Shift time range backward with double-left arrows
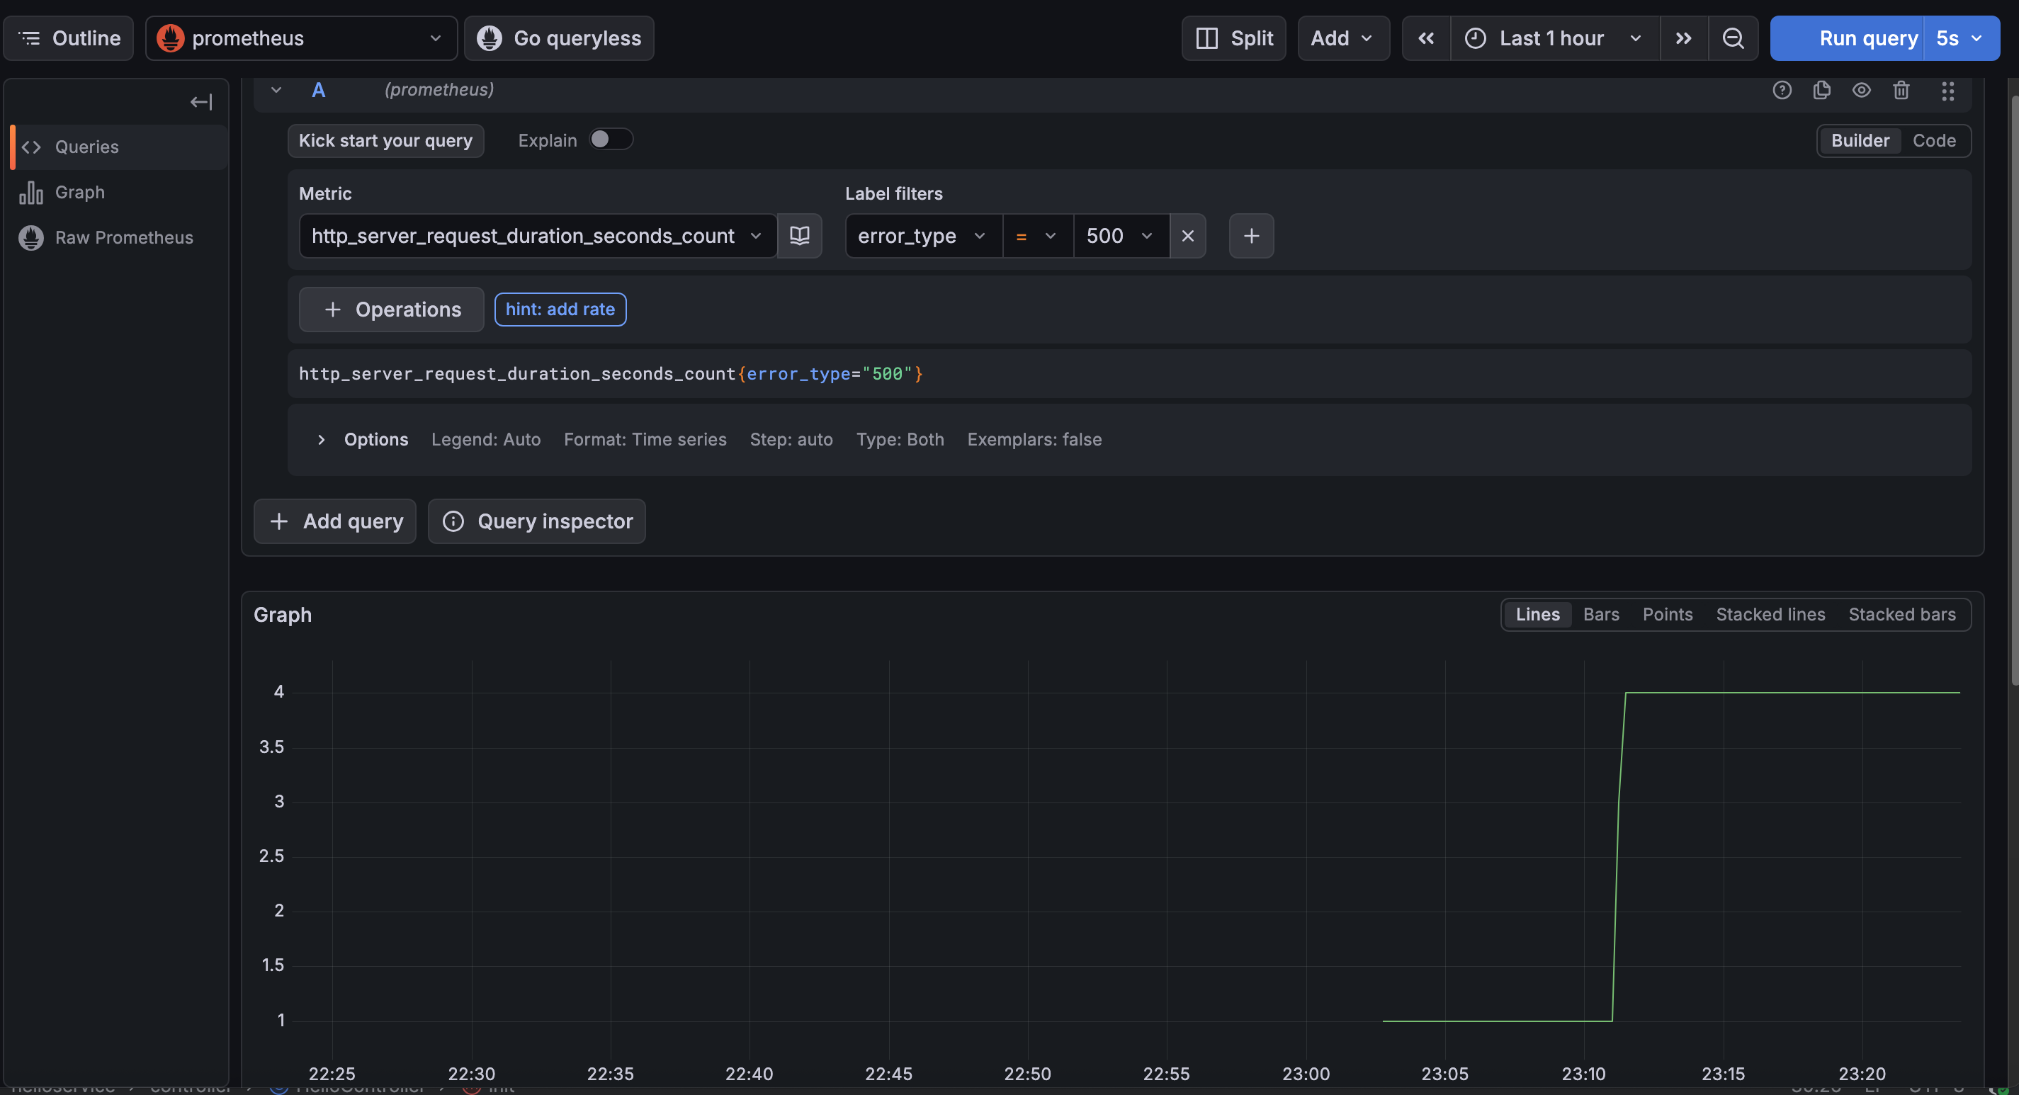 point(1425,38)
